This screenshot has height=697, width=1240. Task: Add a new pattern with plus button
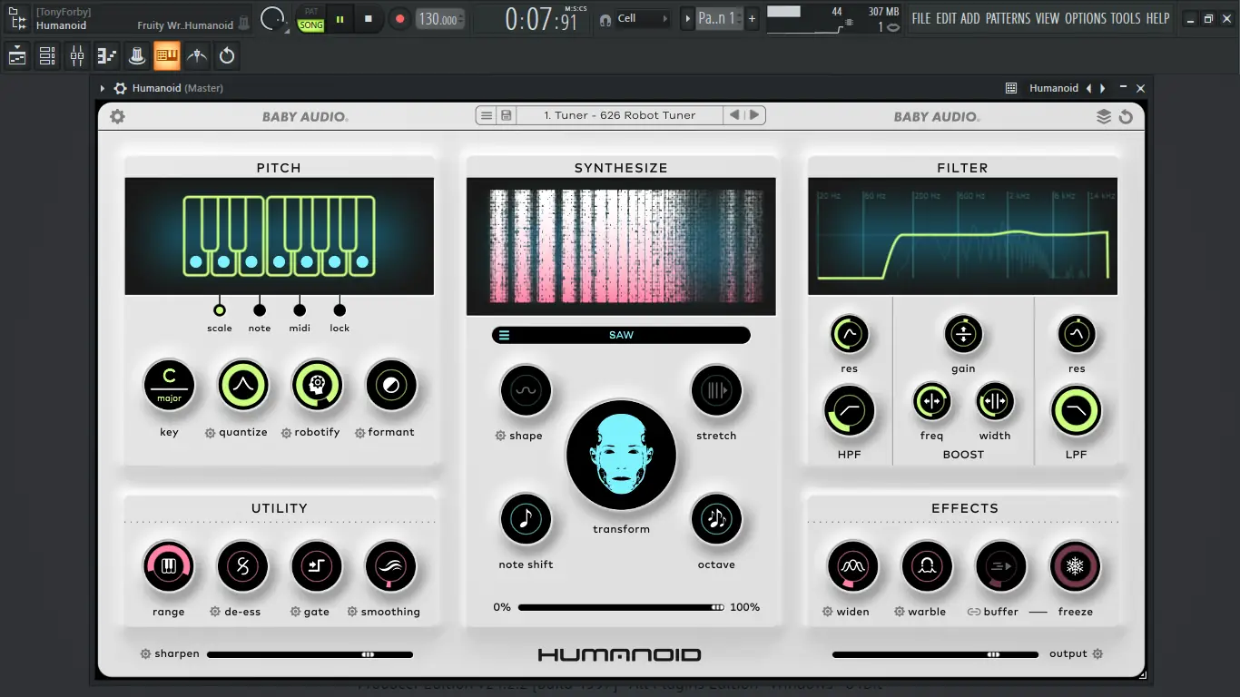(x=752, y=18)
